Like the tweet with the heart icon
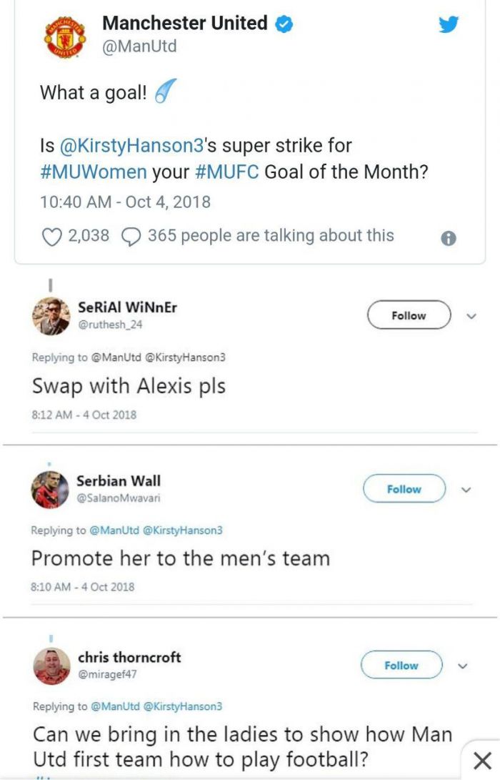This screenshot has width=500, height=780. pos(52,237)
